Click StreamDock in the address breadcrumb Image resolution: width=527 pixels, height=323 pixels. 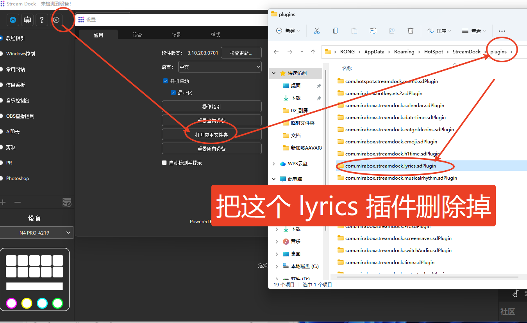466,52
